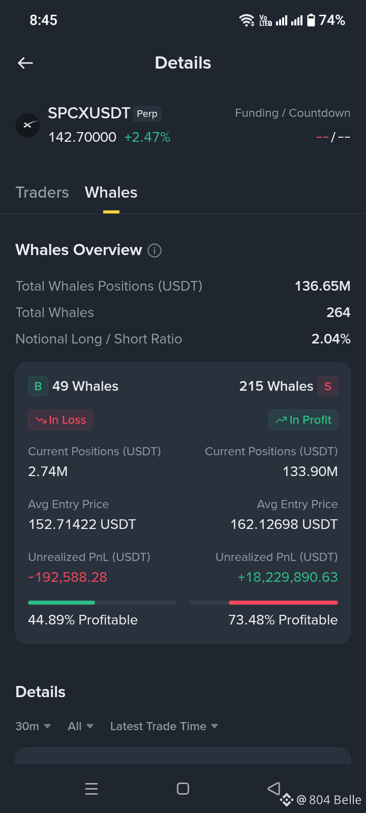The width and height of the screenshot is (366, 813).
Task: Tap the battery status icon
Action: [x=311, y=20]
